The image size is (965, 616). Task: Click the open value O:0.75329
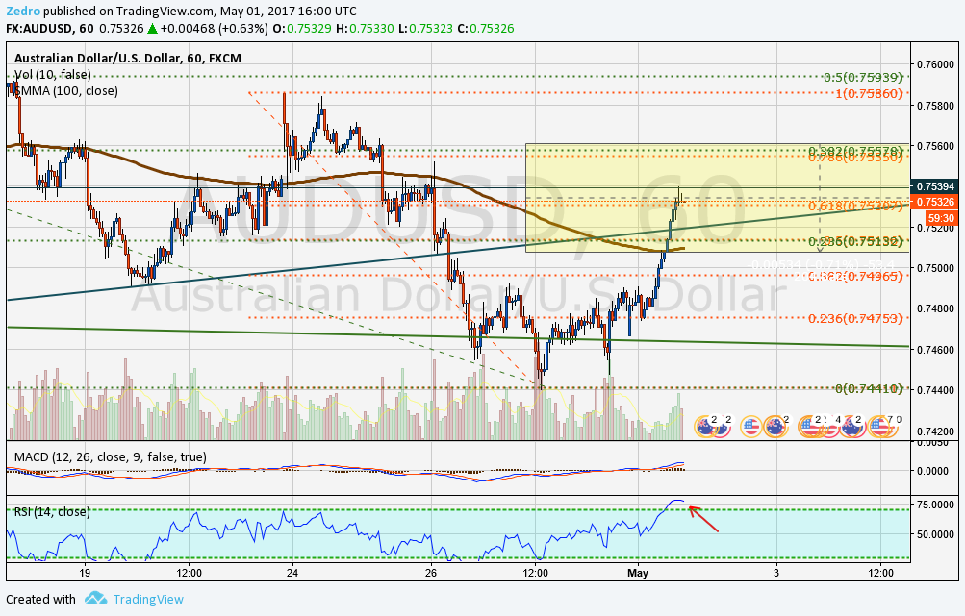pyautogui.click(x=302, y=28)
